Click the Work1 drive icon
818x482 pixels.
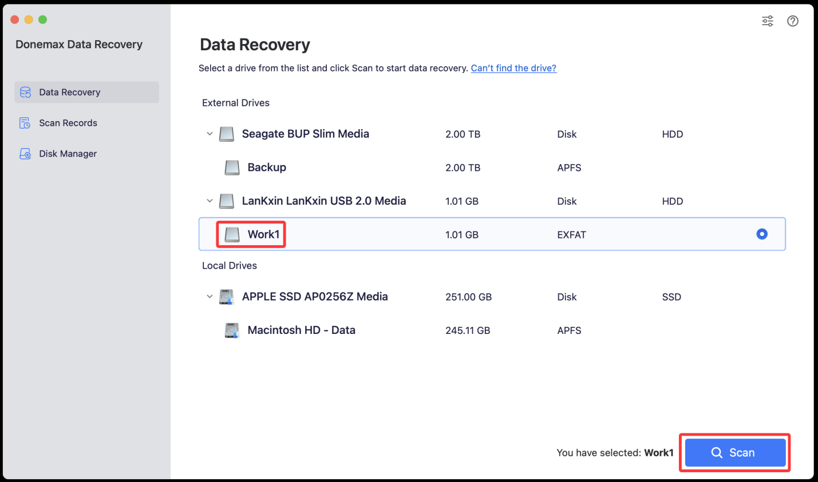[x=231, y=234]
